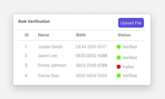Select the Bulk Verification heading

34,21
